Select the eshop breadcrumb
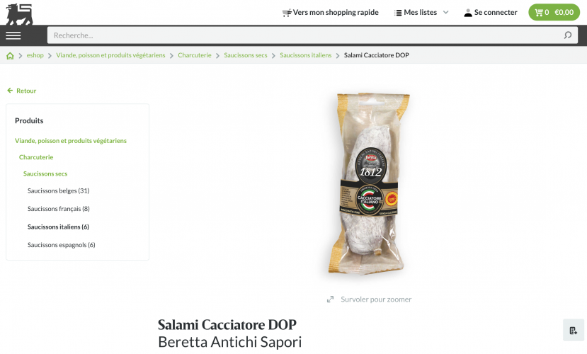 35,55
